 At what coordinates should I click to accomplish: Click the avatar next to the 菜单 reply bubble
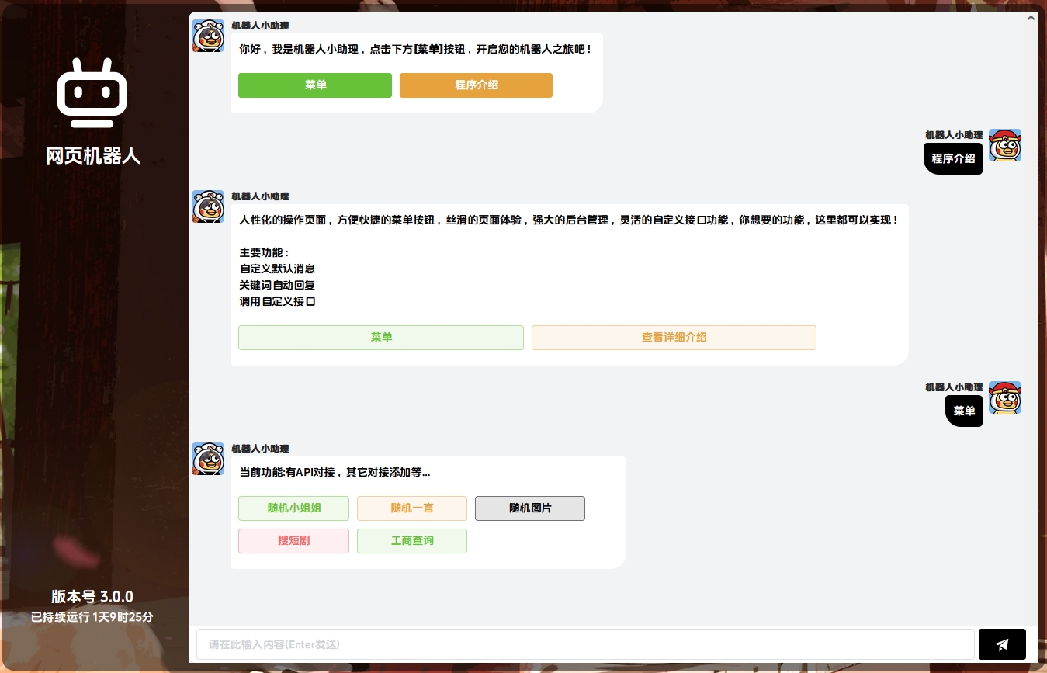coord(1005,397)
